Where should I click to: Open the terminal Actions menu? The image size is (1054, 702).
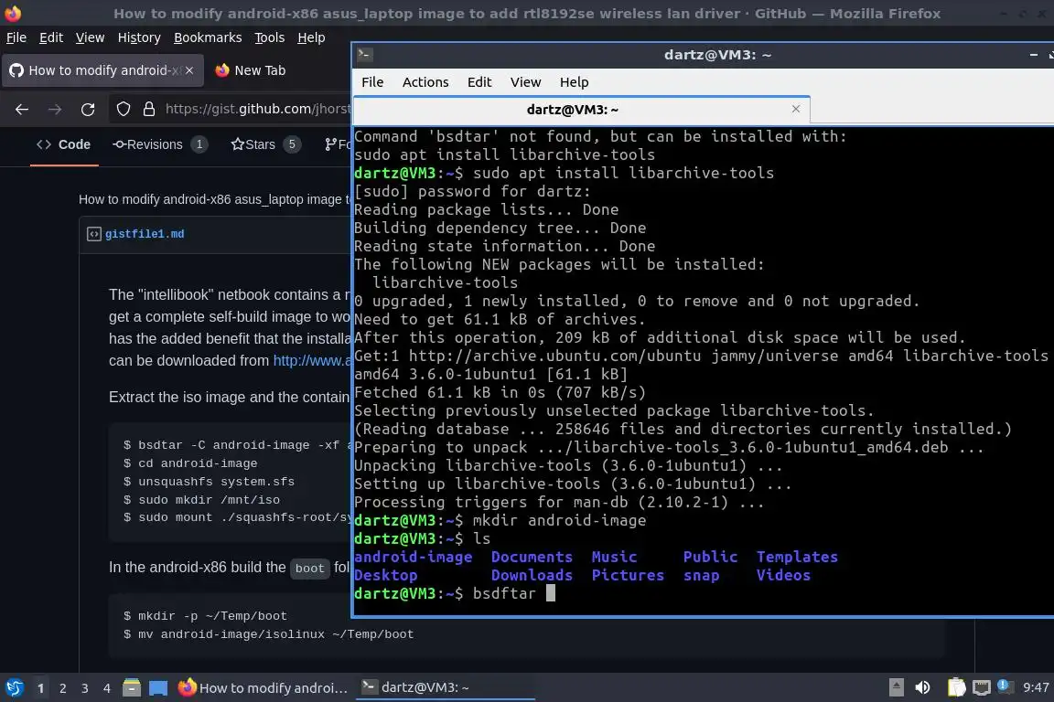(425, 82)
